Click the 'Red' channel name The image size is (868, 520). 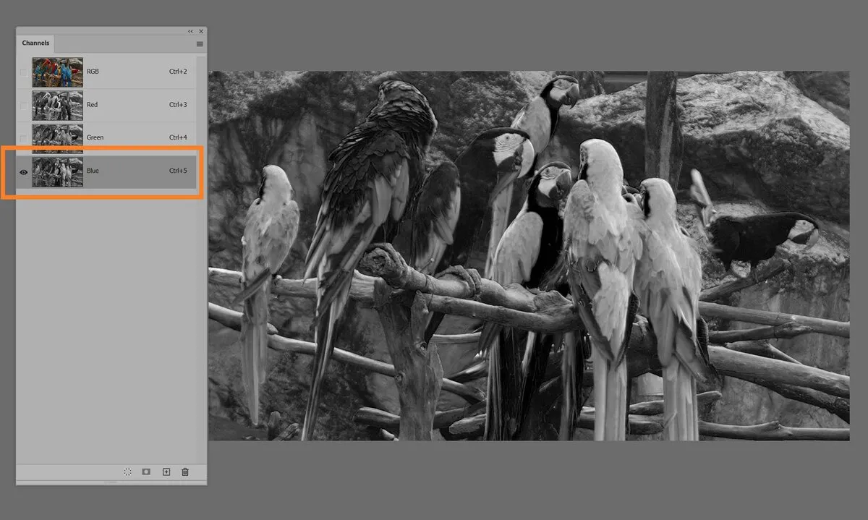coord(92,105)
